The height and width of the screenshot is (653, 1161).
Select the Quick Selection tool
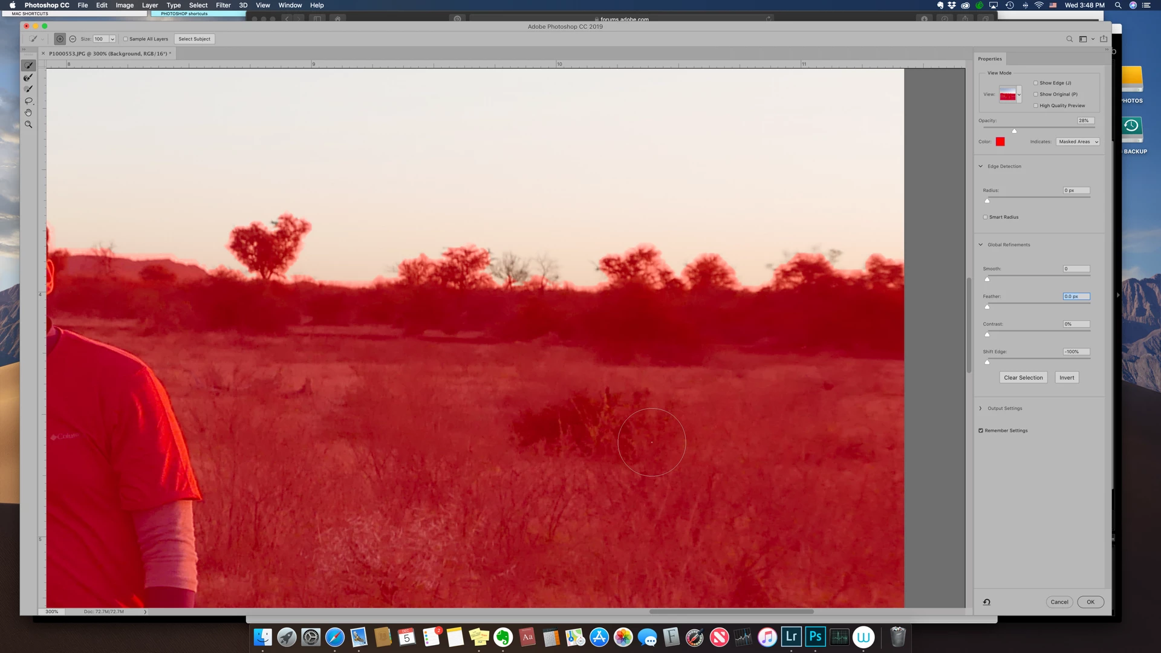pos(28,65)
